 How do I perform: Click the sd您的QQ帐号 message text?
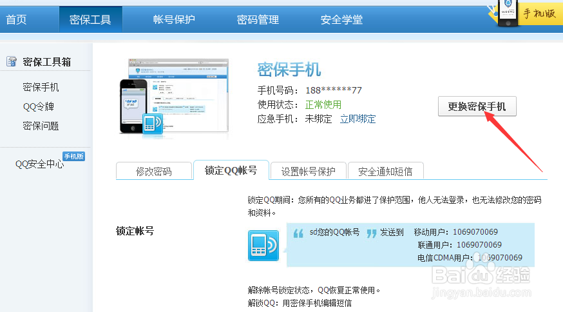click(334, 232)
